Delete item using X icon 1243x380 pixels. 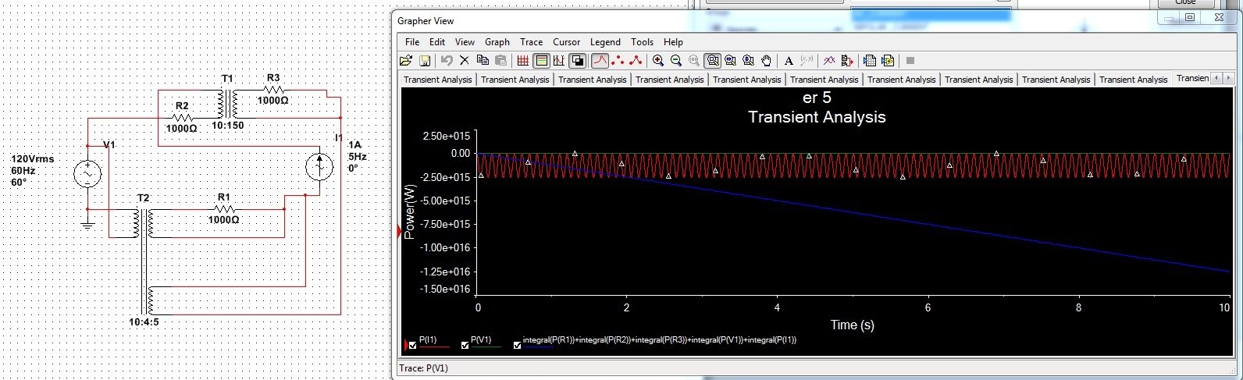465,61
